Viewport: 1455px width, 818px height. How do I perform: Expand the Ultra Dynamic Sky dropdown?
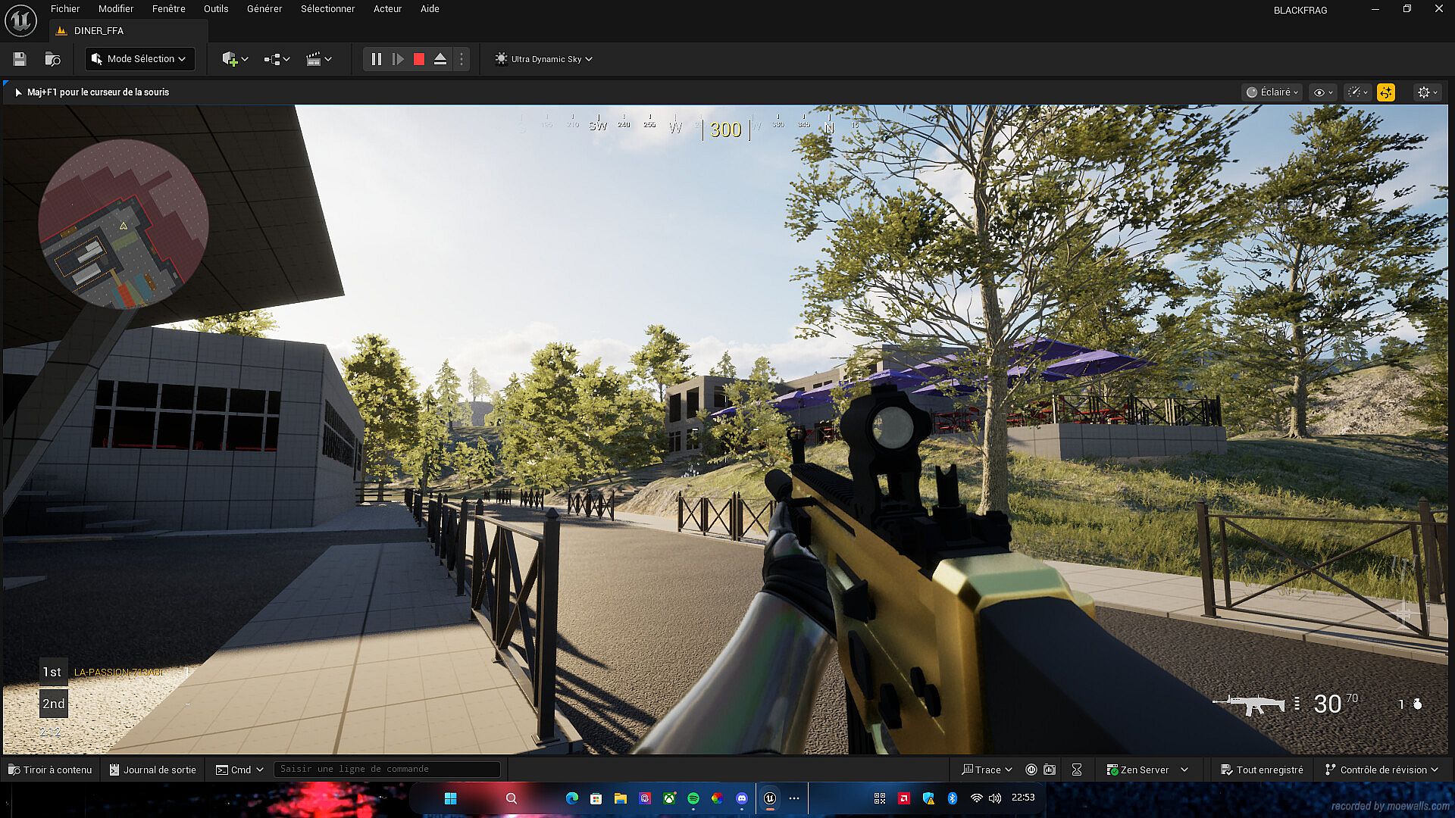click(x=544, y=59)
